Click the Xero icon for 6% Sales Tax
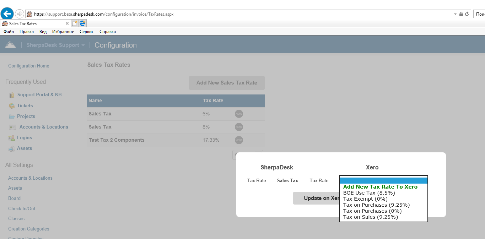 click(x=239, y=114)
